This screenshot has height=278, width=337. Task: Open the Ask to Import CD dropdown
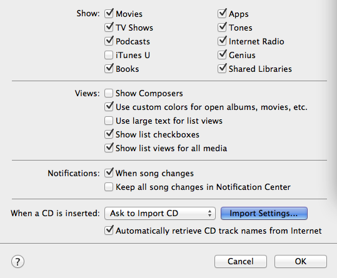click(x=160, y=214)
